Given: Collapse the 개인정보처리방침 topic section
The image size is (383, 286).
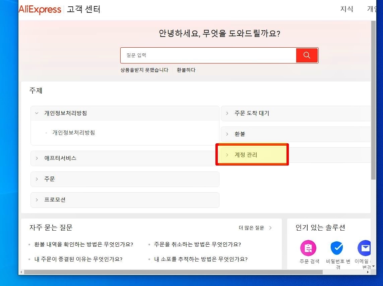Looking at the screenshot, I should pyautogui.click(x=125, y=113).
